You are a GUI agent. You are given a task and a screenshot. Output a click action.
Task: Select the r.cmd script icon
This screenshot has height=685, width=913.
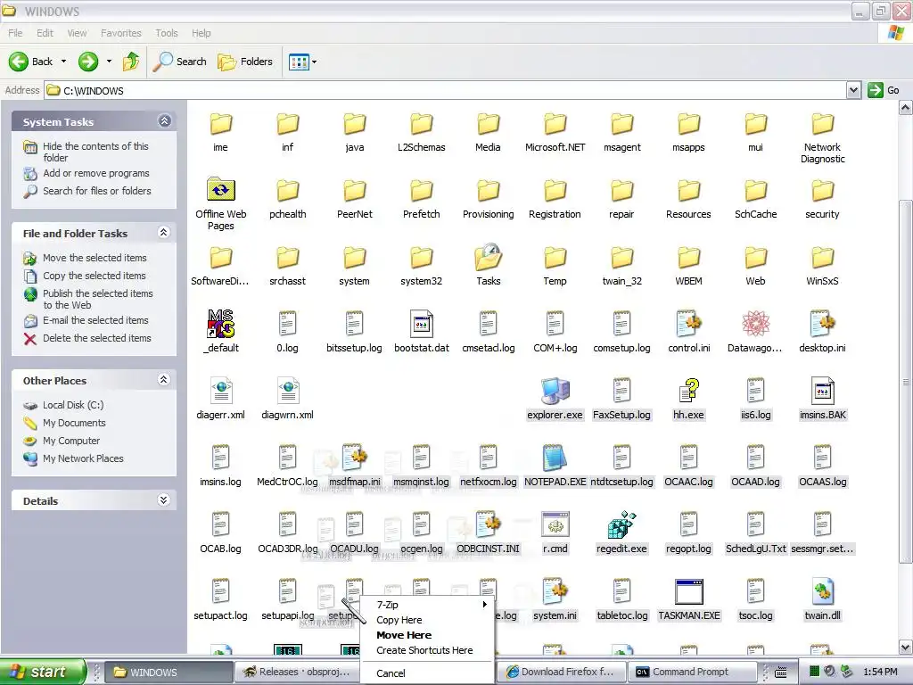pos(555,524)
